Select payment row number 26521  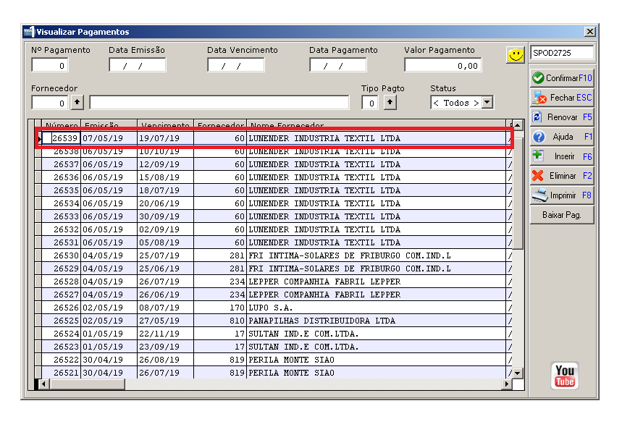(x=274, y=372)
